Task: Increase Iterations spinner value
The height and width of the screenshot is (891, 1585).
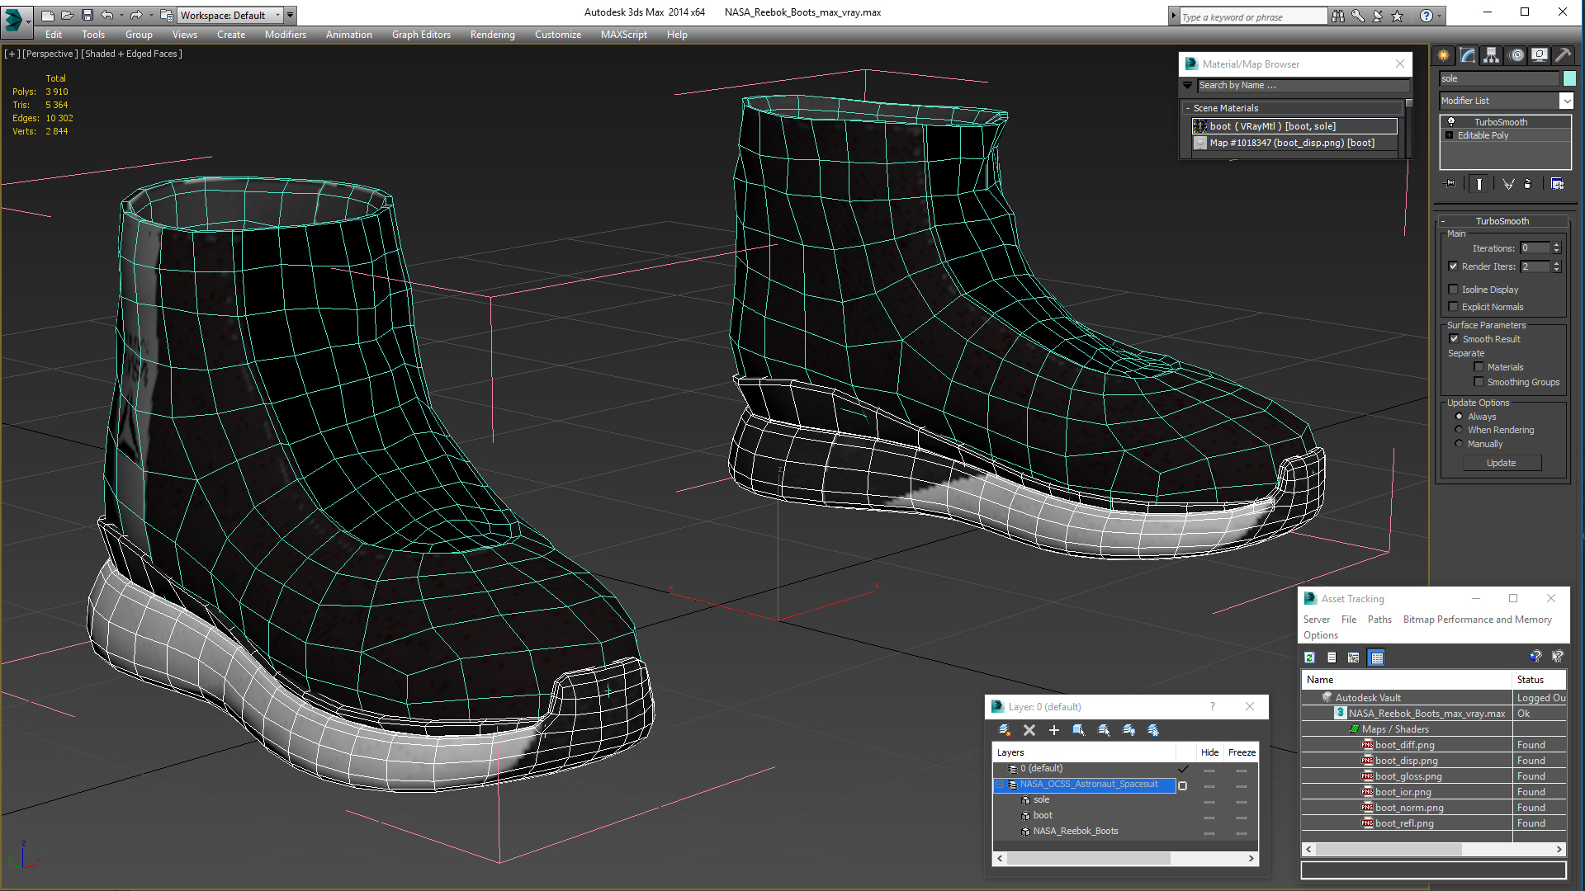Action: [x=1557, y=245]
